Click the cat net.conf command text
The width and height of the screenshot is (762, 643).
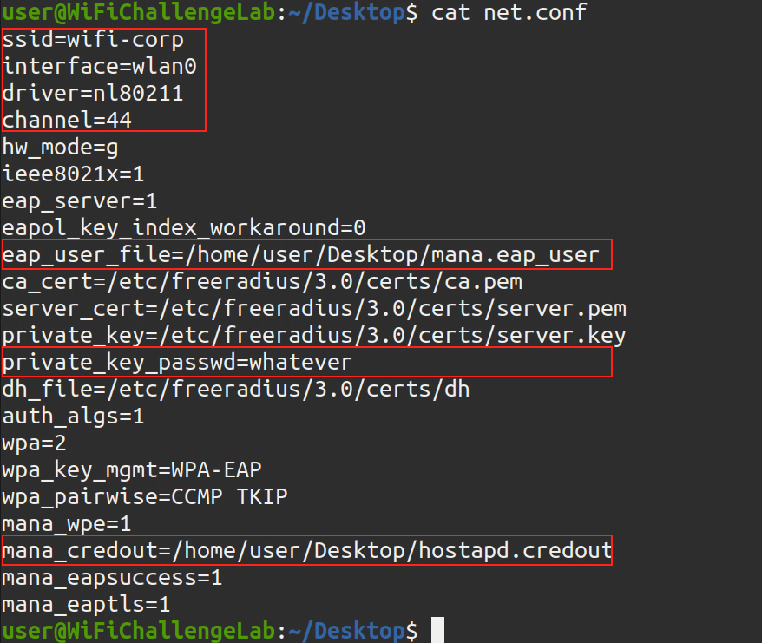pyautogui.click(x=509, y=13)
